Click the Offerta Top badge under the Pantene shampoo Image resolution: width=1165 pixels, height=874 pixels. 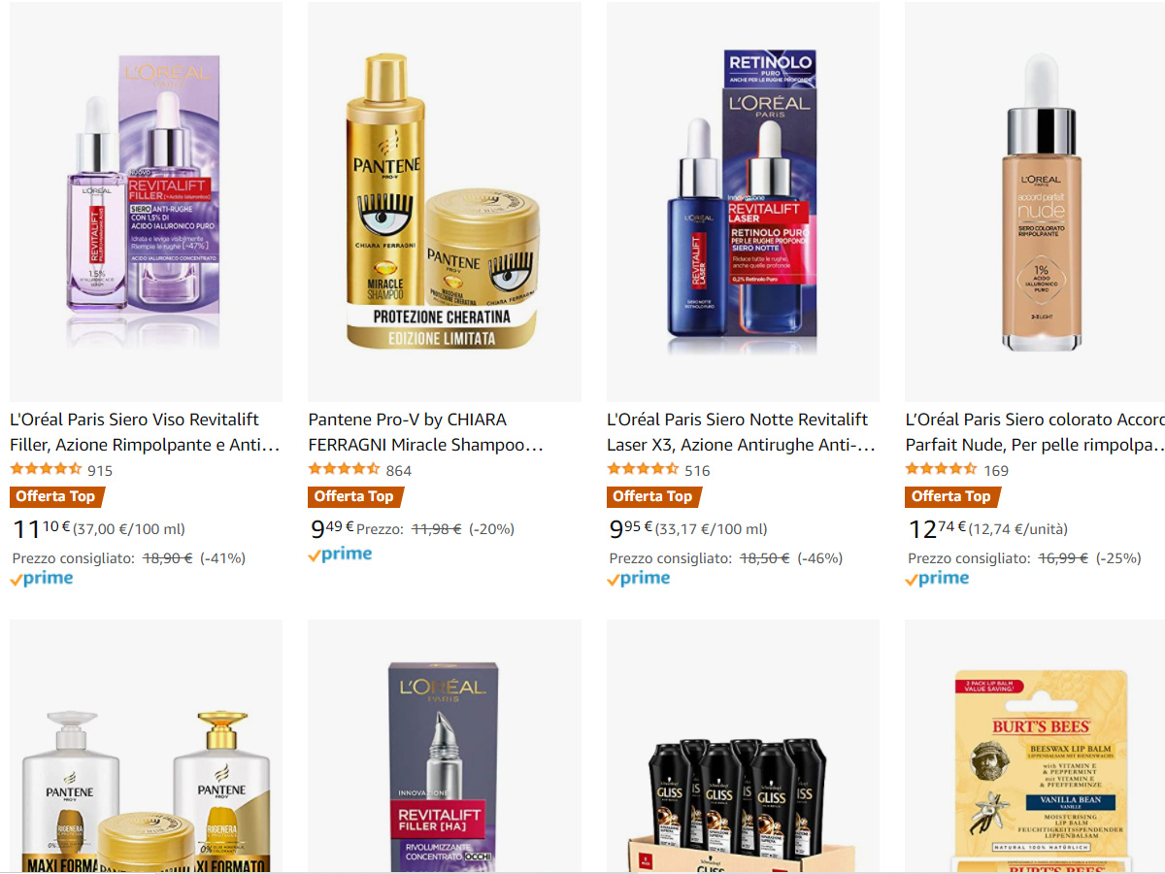[355, 496]
